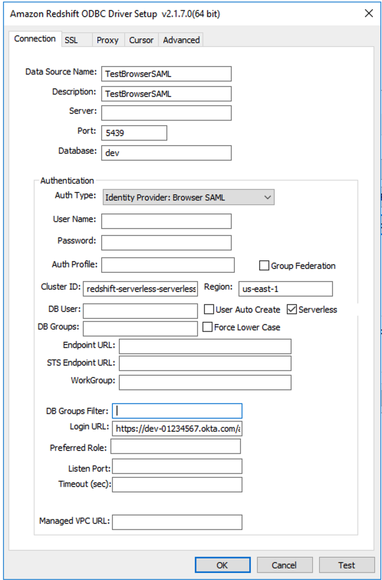Viewport: 382px width, 580px height.
Task: Focus the Managed VPC URL field
Action: click(177, 522)
